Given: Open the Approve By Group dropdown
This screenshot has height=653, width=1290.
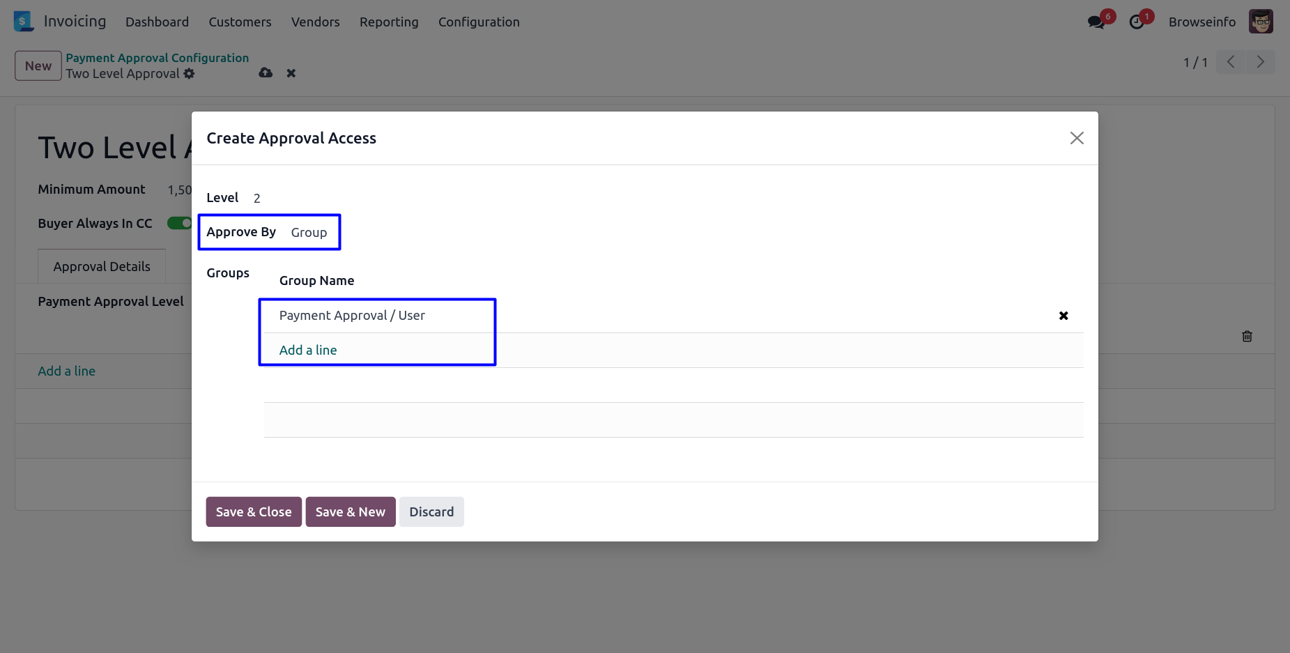Looking at the screenshot, I should click(309, 233).
